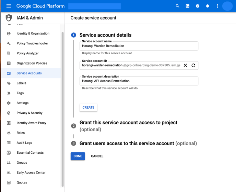Click the Labels tag icon

click(9, 83)
